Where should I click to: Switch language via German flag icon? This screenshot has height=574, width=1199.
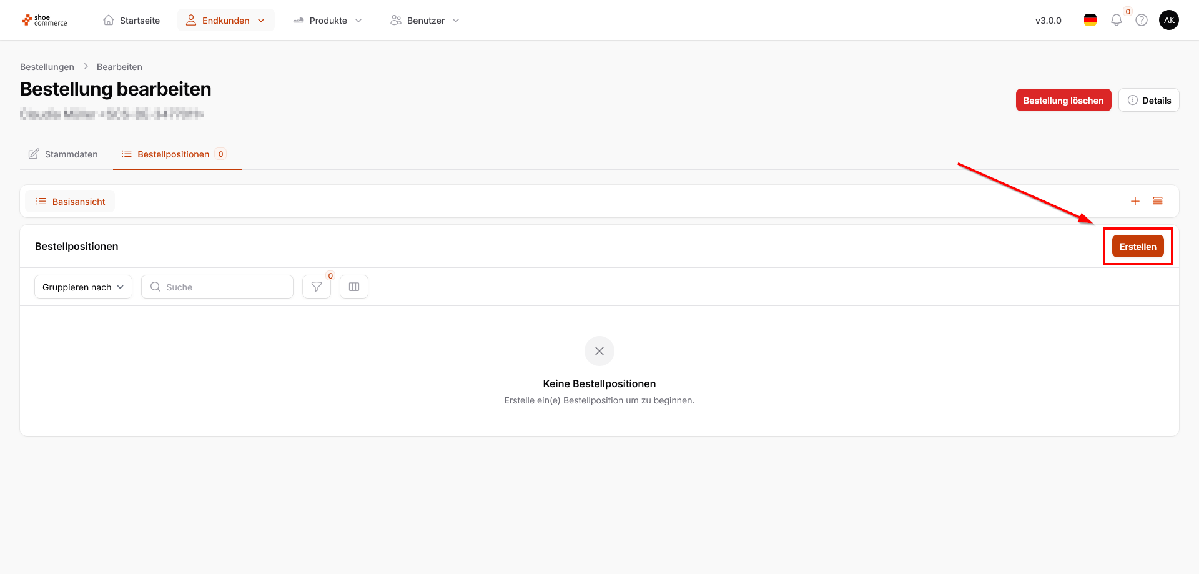point(1090,20)
